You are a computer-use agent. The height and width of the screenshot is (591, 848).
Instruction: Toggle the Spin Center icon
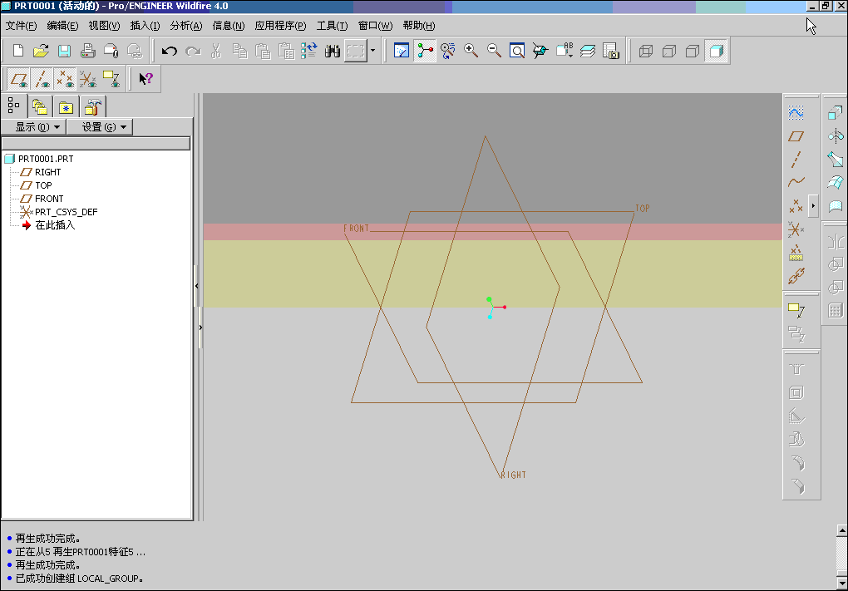tap(425, 51)
